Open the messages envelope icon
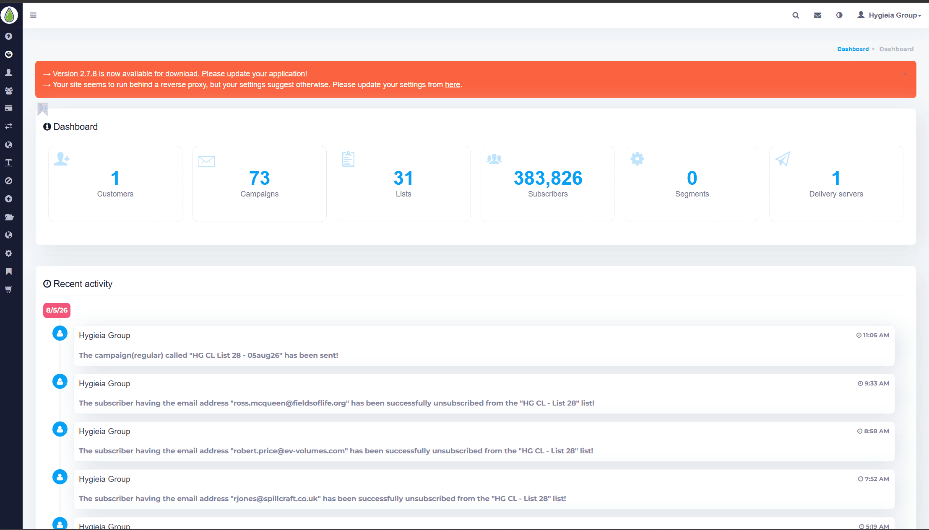This screenshot has width=929, height=530. 817,15
